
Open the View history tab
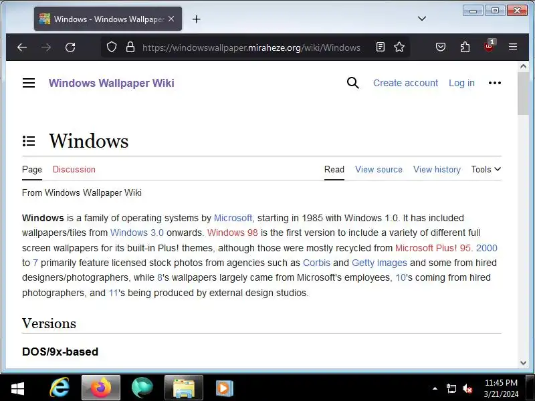click(x=437, y=170)
